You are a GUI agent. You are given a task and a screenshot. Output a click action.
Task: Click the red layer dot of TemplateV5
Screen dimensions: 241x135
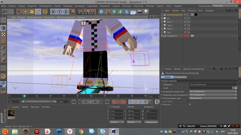185,36
